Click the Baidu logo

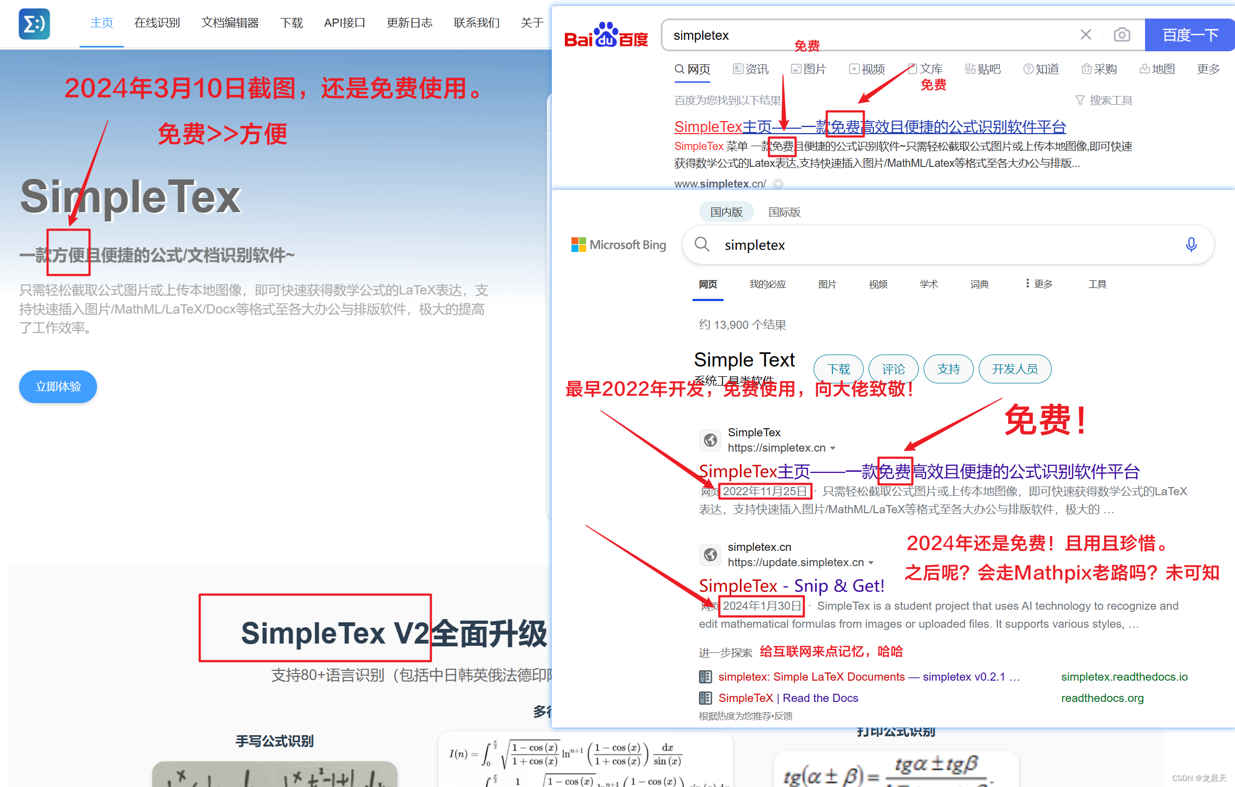[606, 35]
